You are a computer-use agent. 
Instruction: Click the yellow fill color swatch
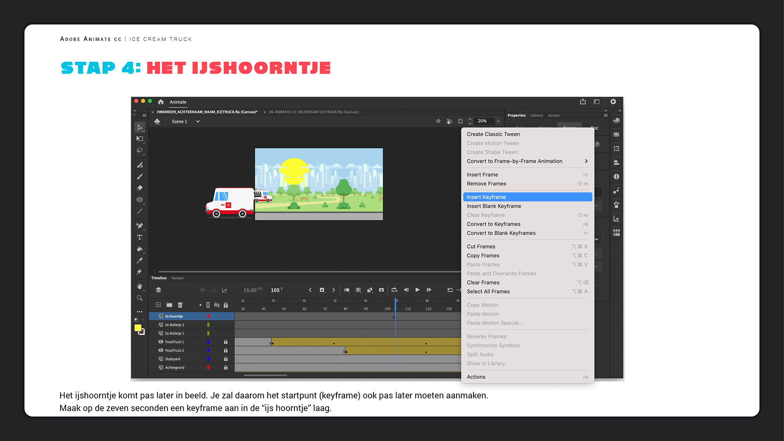click(138, 327)
